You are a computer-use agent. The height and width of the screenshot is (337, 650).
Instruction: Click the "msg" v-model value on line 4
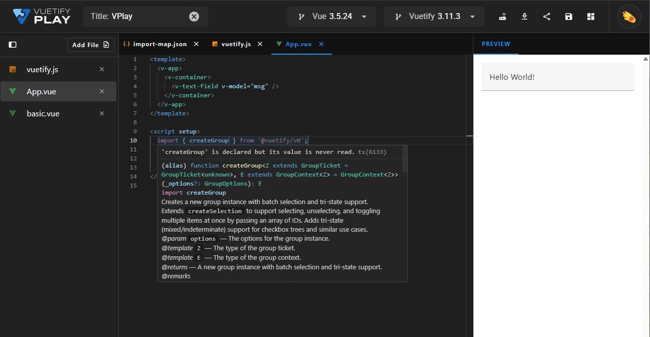click(259, 86)
